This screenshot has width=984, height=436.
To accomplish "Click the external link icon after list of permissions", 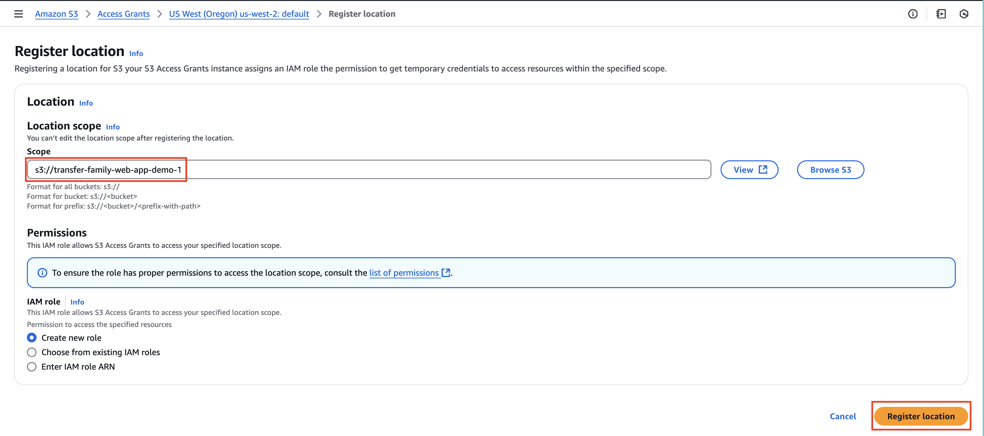I will point(445,273).
